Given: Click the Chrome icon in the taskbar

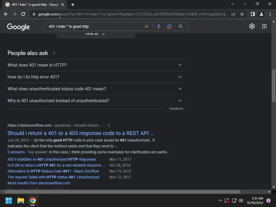Looking at the screenshot, I should [33, 201].
